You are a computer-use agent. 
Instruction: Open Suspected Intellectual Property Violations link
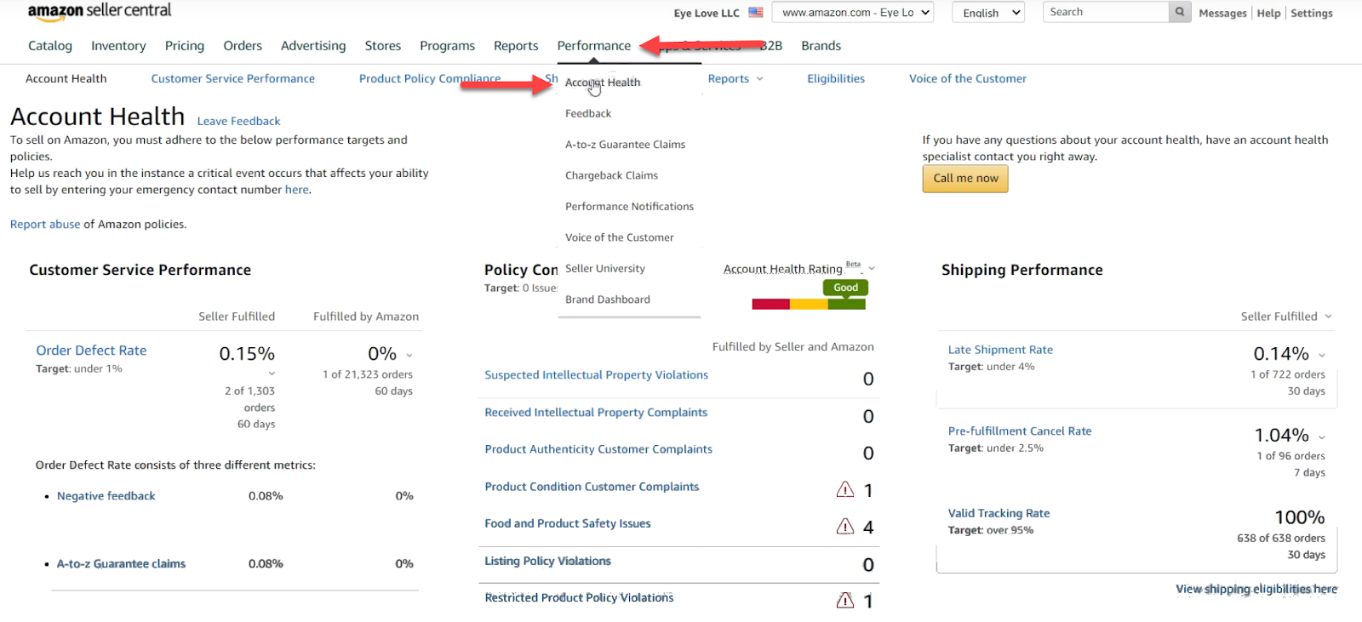click(596, 375)
